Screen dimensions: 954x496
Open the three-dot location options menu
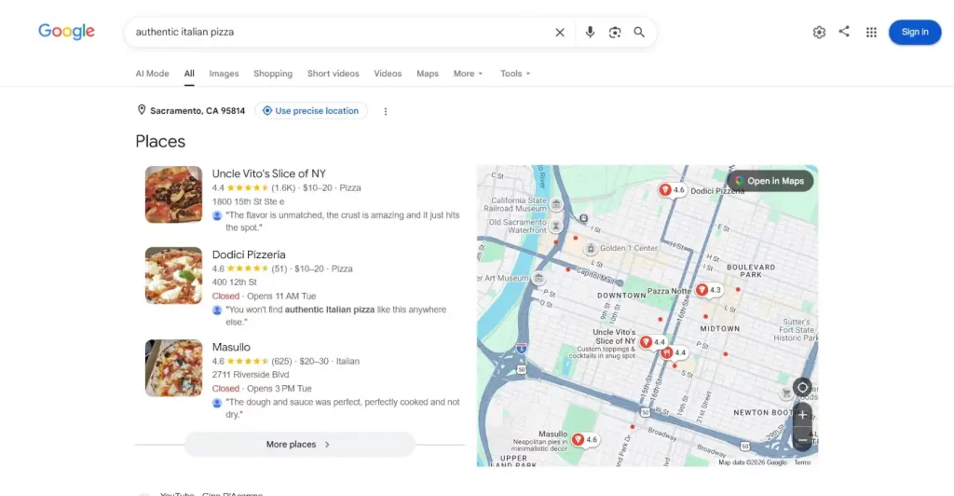point(385,111)
